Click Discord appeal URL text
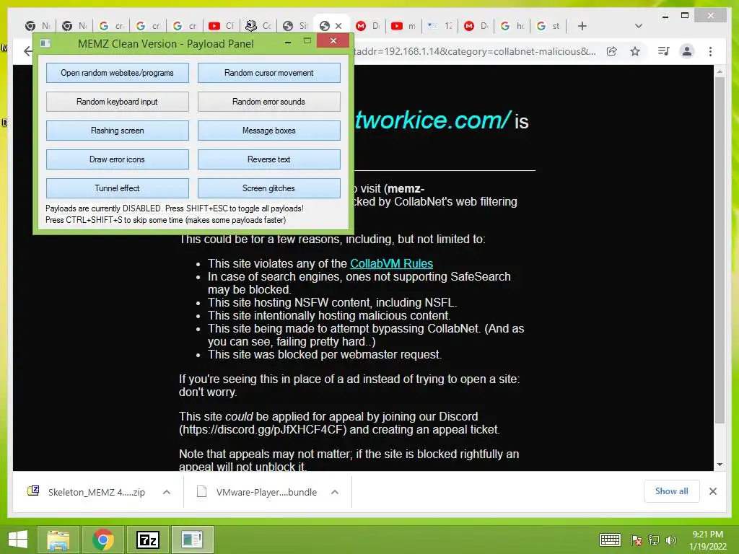 [263, 430]
